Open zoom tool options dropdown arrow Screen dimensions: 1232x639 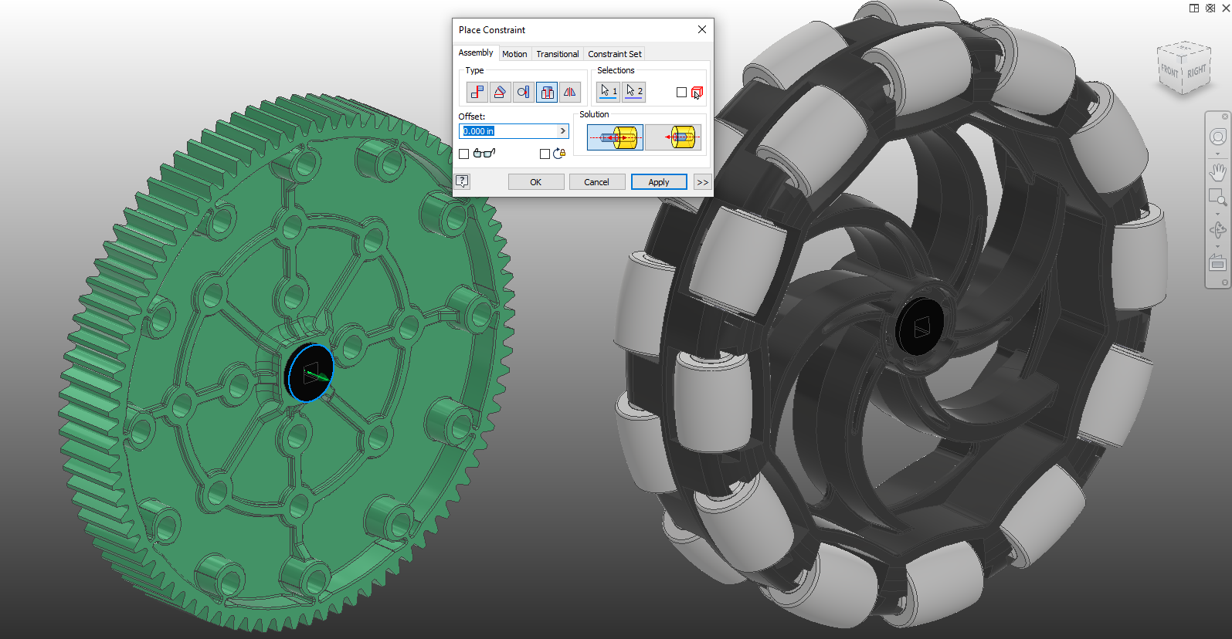pos(1217,214)
